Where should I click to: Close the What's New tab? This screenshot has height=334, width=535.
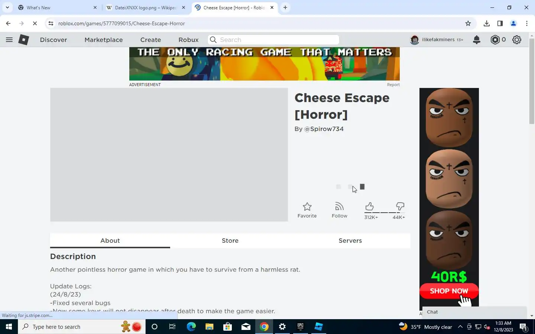point(95,7)
